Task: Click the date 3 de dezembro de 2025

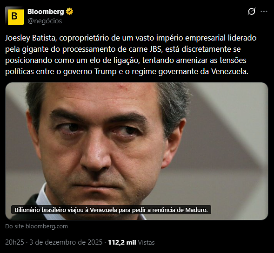Action: click(66, 242)
